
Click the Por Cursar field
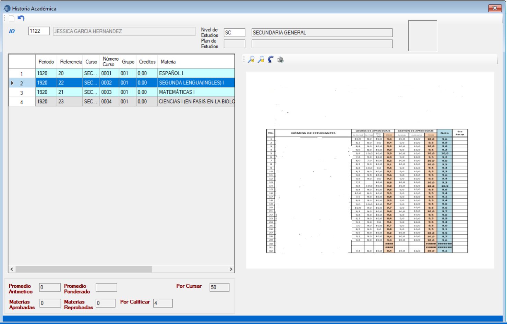click(219, 287)
